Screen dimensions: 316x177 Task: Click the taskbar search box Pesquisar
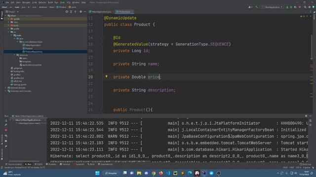[111, 173]
